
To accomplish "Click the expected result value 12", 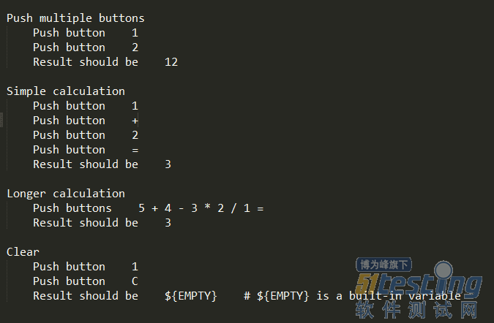I will pyautogui.click(x=171, y=62).
